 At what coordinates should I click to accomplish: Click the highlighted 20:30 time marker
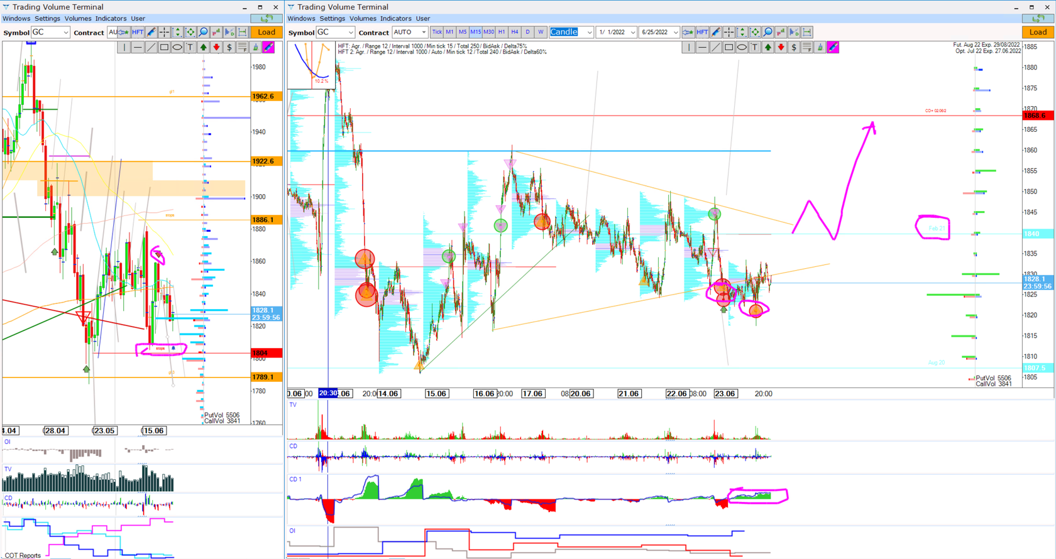pyautogui.click(x=328, y=393)
